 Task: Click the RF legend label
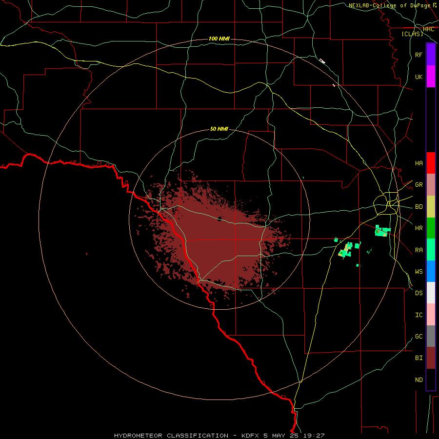(x=419, y=55)
